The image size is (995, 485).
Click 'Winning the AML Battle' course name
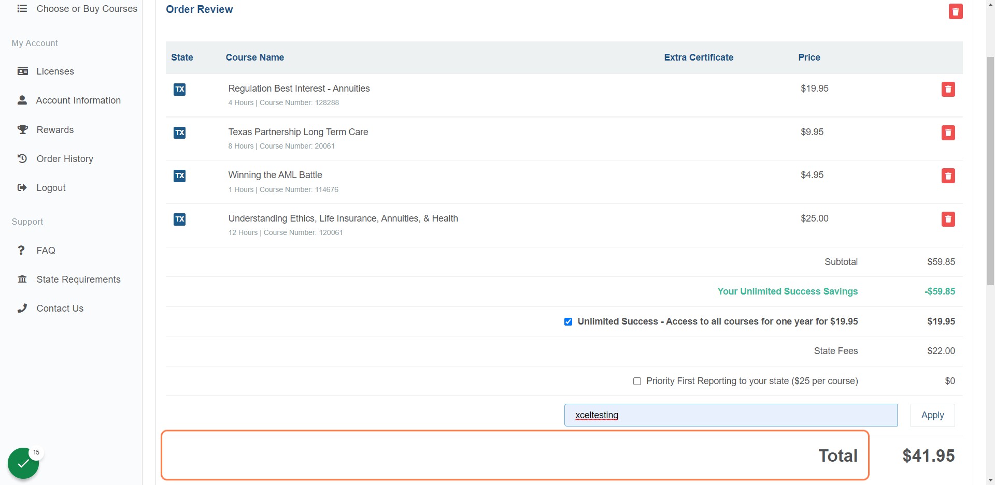[x=275, y=175]
